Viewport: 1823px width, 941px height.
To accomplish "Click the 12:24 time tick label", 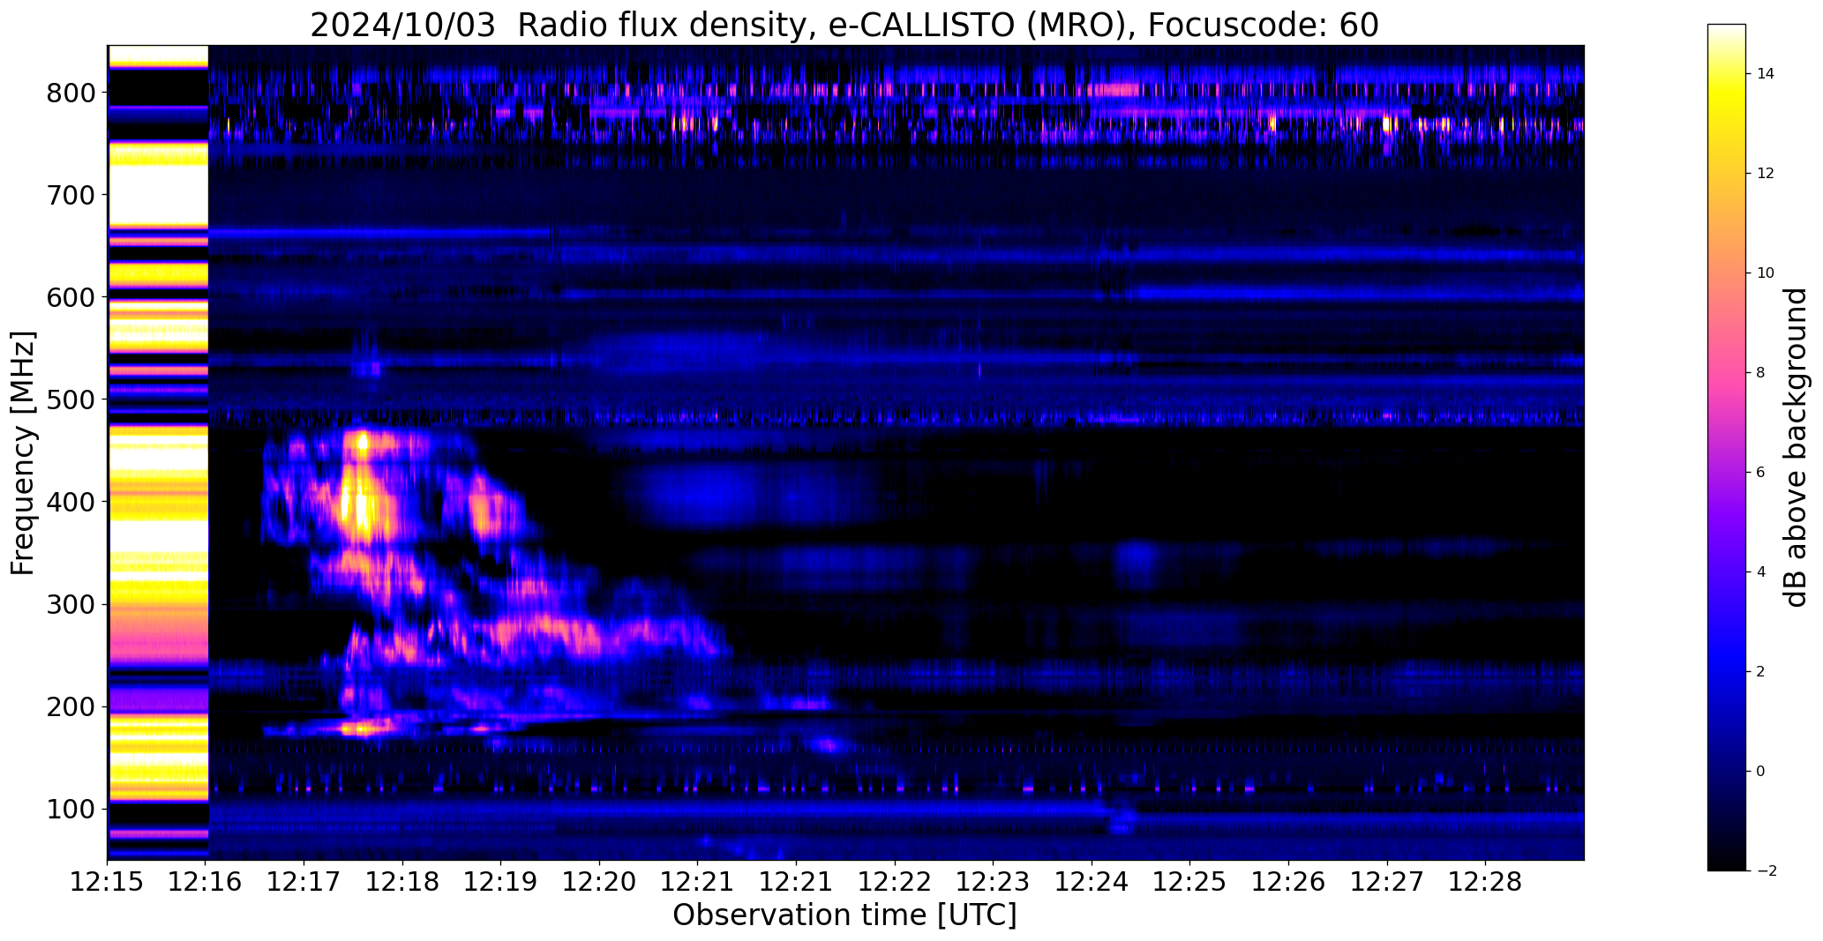I will pyautogui.click(x=1092, y=881).
